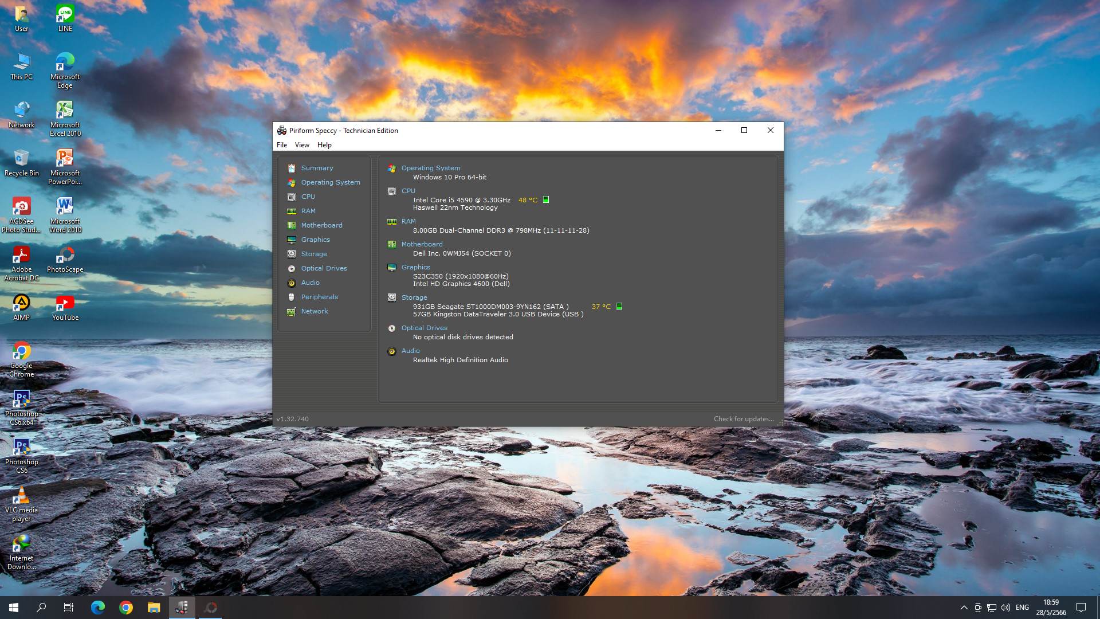
Task: Open the Help menu
Action: click(x=324, y=145)
